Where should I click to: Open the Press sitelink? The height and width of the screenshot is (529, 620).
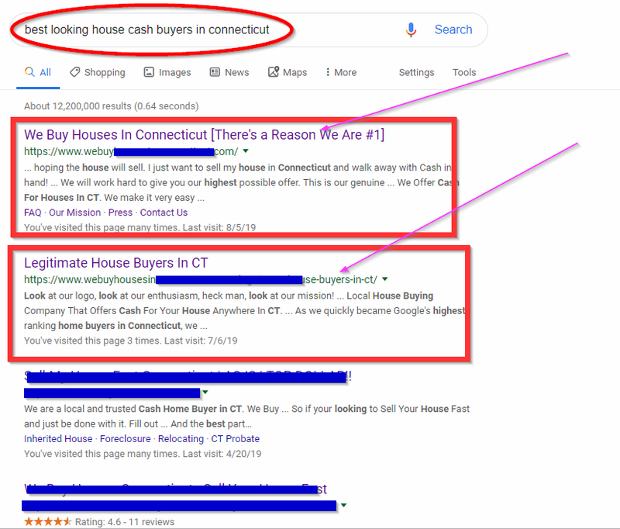coord(120,213)
